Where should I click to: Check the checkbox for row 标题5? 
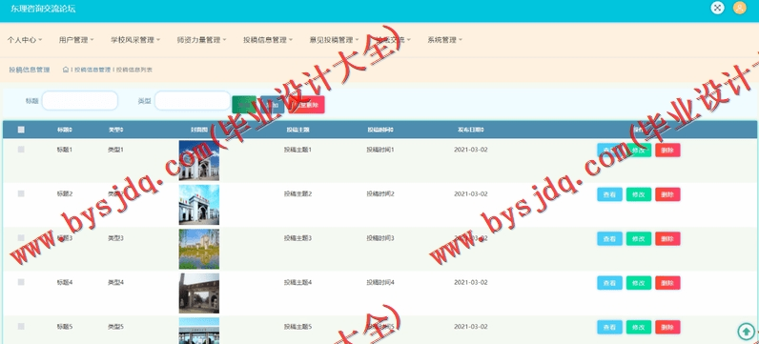pos(21,326)
